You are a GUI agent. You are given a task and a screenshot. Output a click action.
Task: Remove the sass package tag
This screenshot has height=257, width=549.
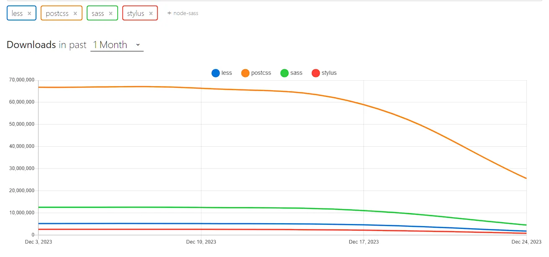111,13
